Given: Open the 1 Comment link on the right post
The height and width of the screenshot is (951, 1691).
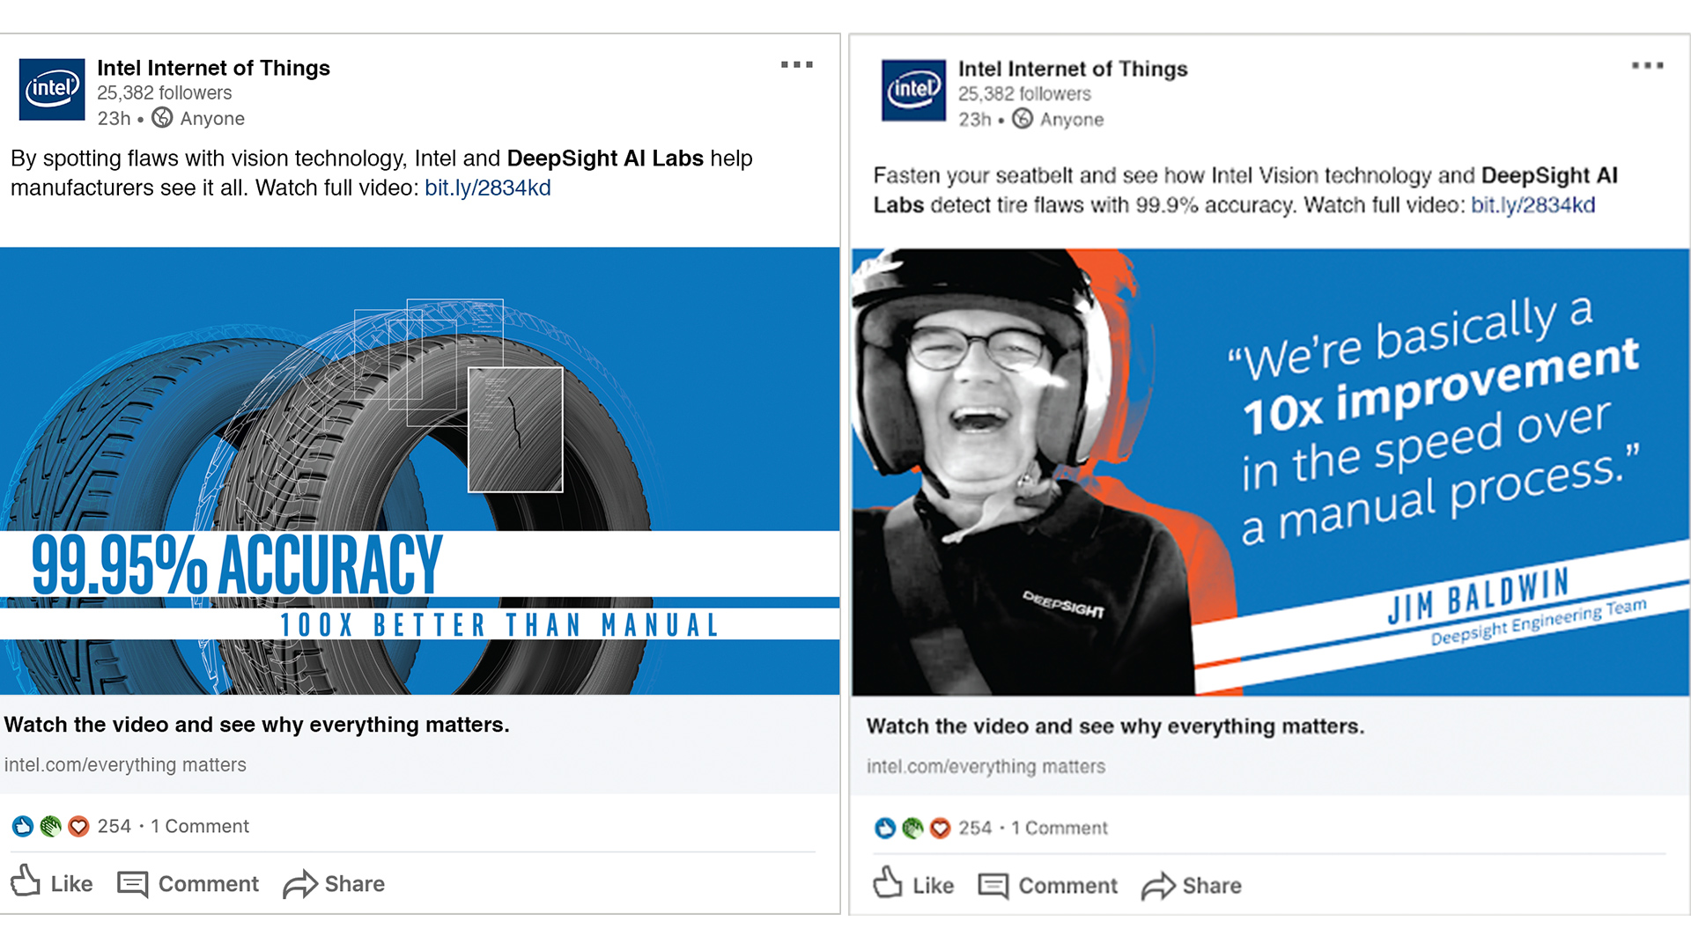Looking at the screenshot, I should (1060, 828).
